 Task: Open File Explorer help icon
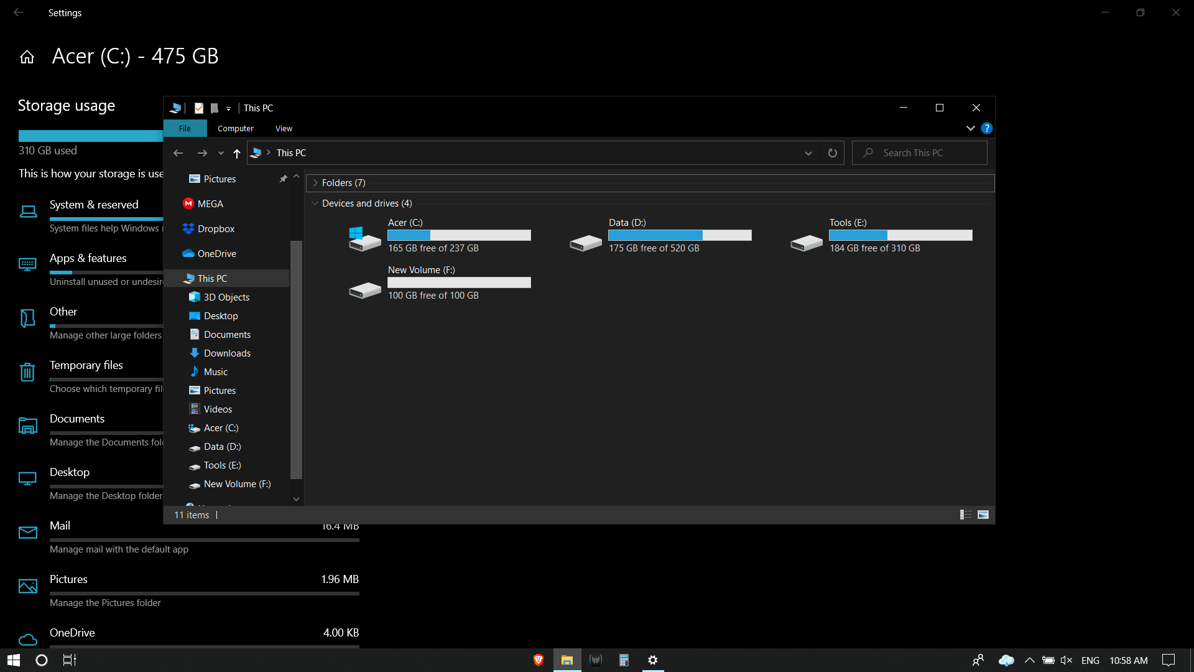(986, 128)
